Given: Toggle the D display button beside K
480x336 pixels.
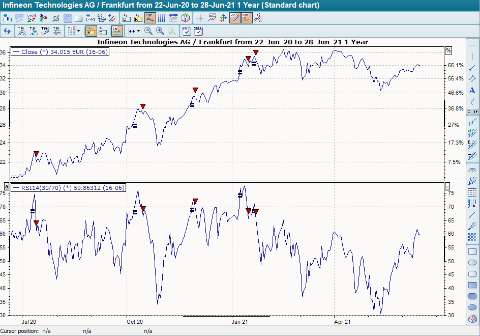Looking at the screenshot, I should [x=102, y=31].
